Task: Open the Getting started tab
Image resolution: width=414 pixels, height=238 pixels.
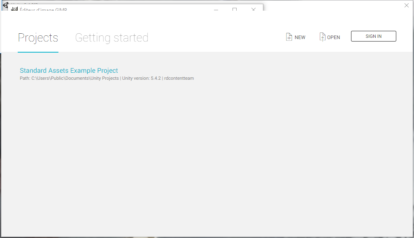Action: pos(112,38)
